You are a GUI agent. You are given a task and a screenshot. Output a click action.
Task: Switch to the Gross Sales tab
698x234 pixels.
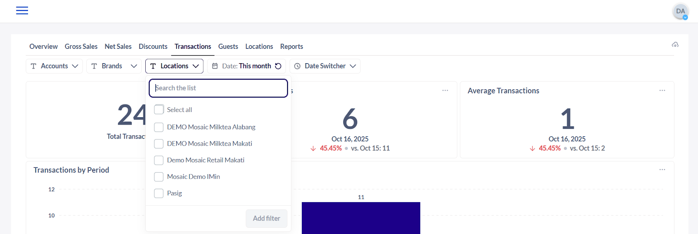click(x=81, y=47)
